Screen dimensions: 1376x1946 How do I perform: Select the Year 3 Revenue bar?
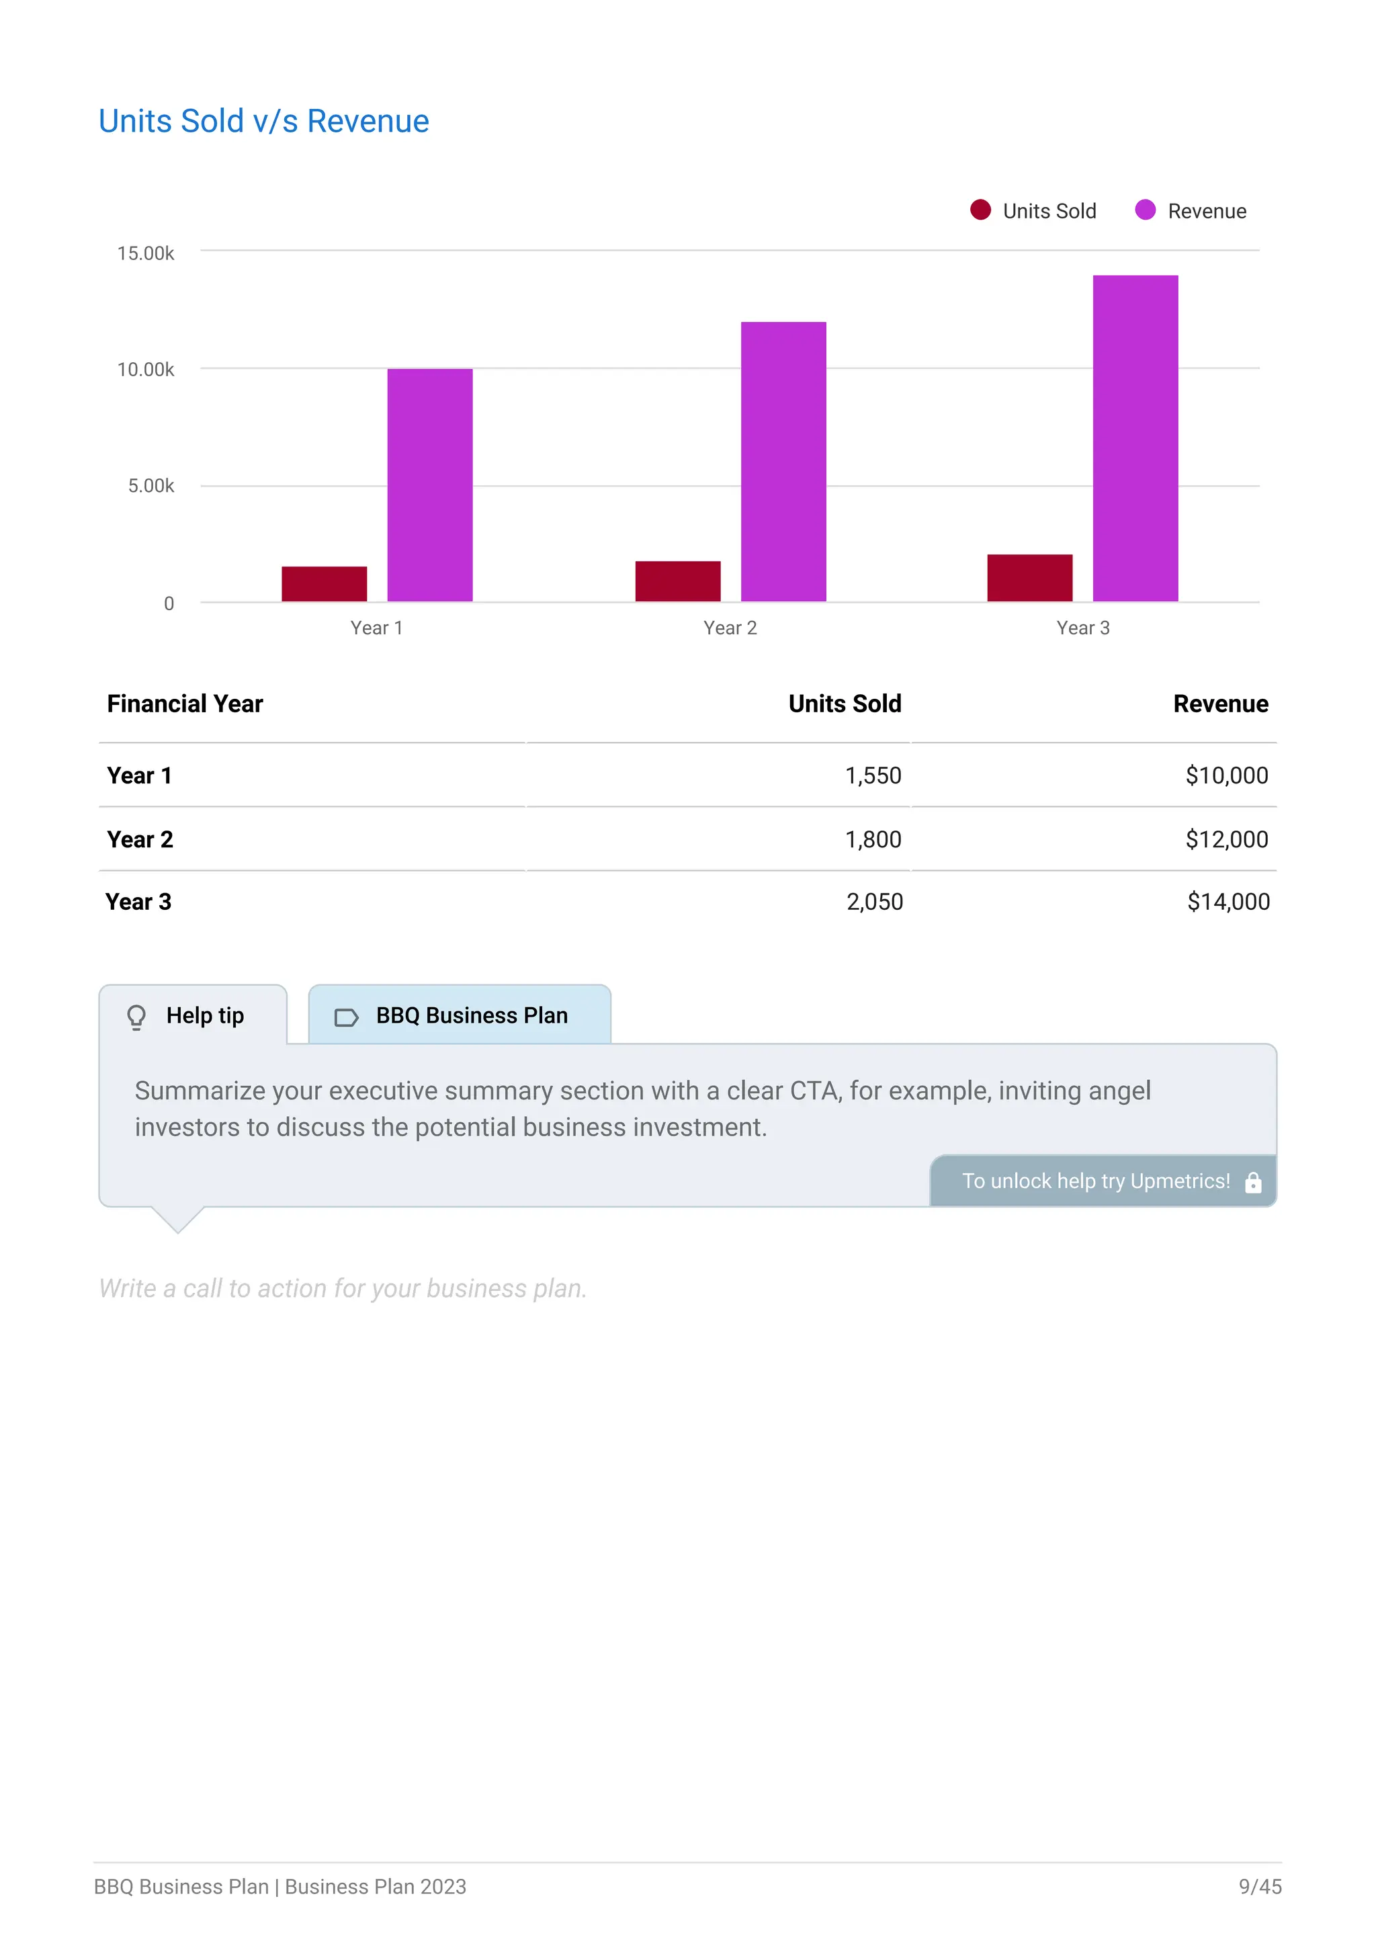coord(1135,438)
